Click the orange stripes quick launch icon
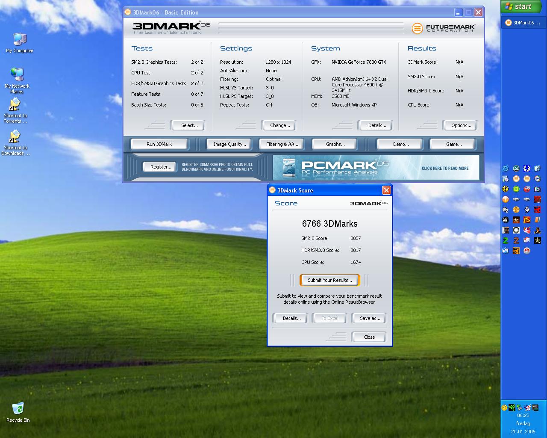 point(538,220)
